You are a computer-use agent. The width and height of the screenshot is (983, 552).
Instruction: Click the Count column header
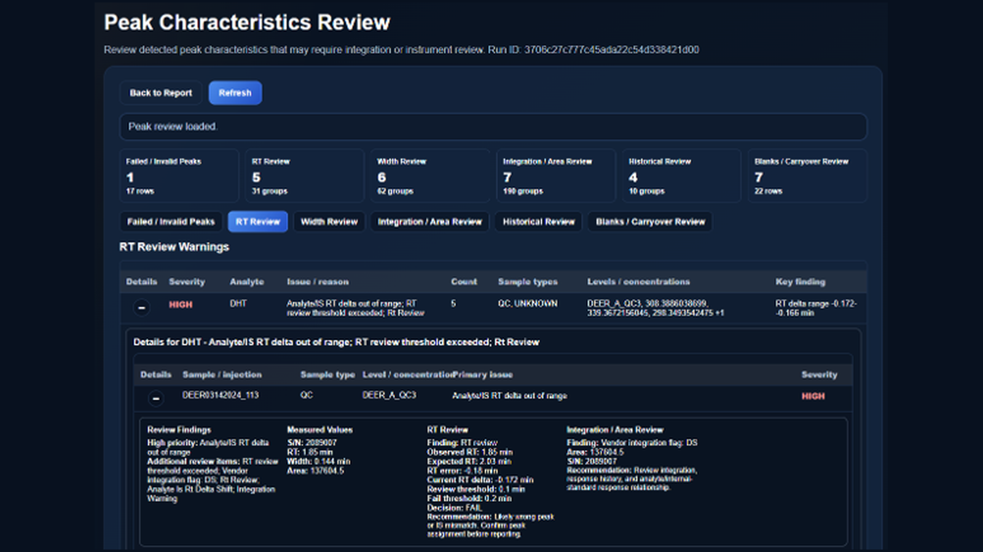(x=464, y=282)
